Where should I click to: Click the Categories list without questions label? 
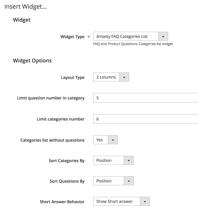click(53, 140)
